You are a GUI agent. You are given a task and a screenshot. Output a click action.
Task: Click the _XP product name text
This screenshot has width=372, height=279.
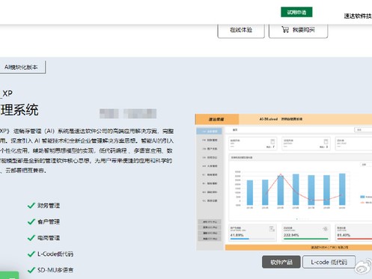coord(6,93)
